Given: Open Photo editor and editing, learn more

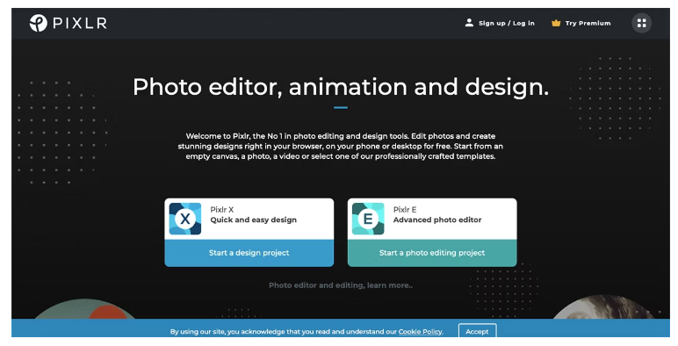Looking at the screenshot, I should point(341,285).
